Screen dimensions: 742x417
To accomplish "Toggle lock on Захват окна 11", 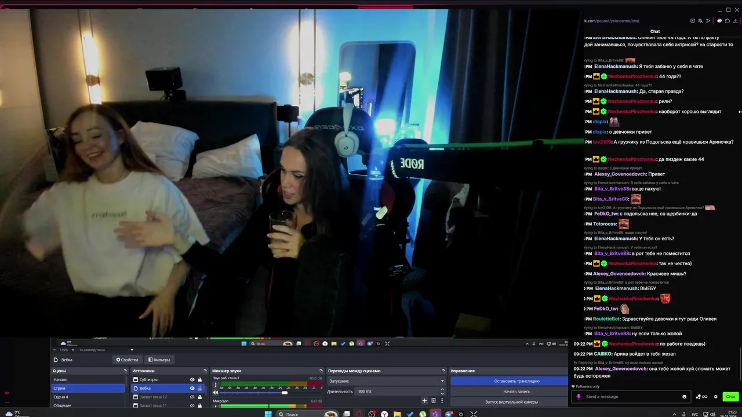I will [x=200, y=405].
